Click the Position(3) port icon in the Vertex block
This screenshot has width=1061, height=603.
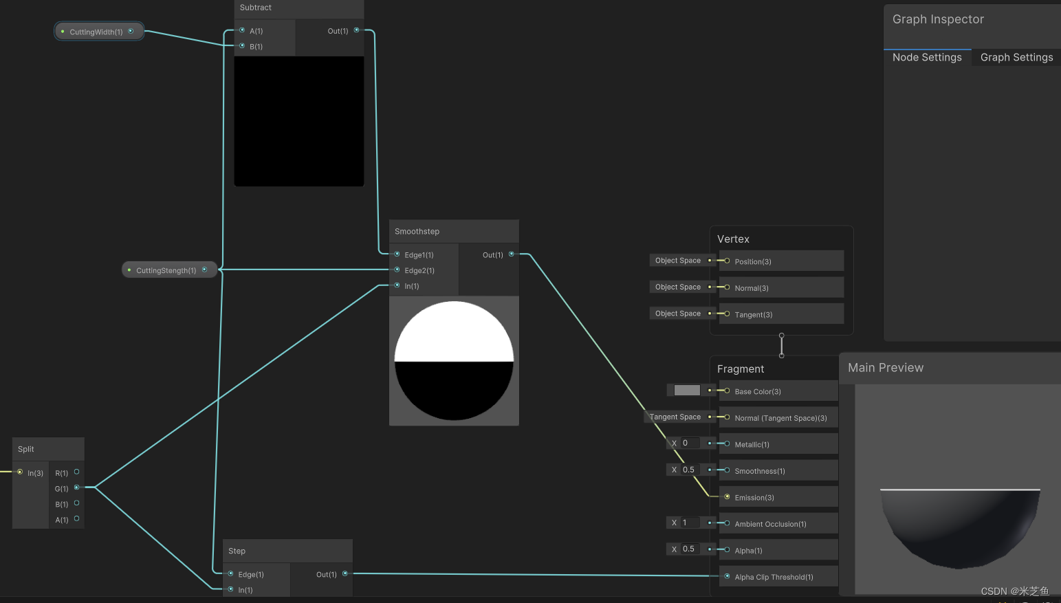click(727, 261)
